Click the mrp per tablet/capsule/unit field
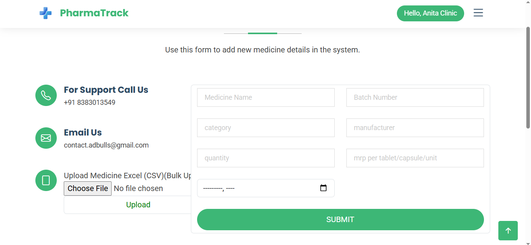This screenshot has width=531, height=245. point(415,158)
